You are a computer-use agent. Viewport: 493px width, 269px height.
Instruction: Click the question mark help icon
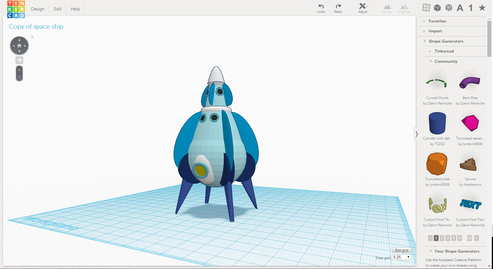pos(32,38)
